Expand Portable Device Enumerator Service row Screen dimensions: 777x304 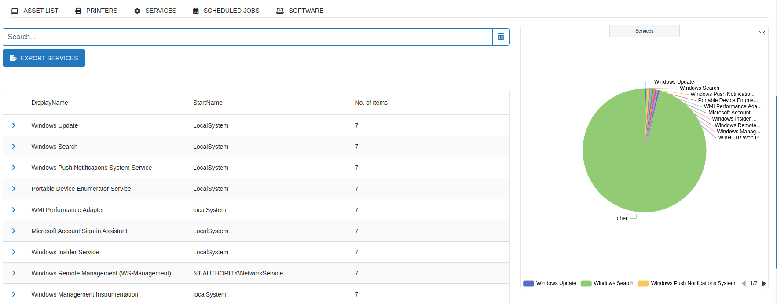(14, 189)
